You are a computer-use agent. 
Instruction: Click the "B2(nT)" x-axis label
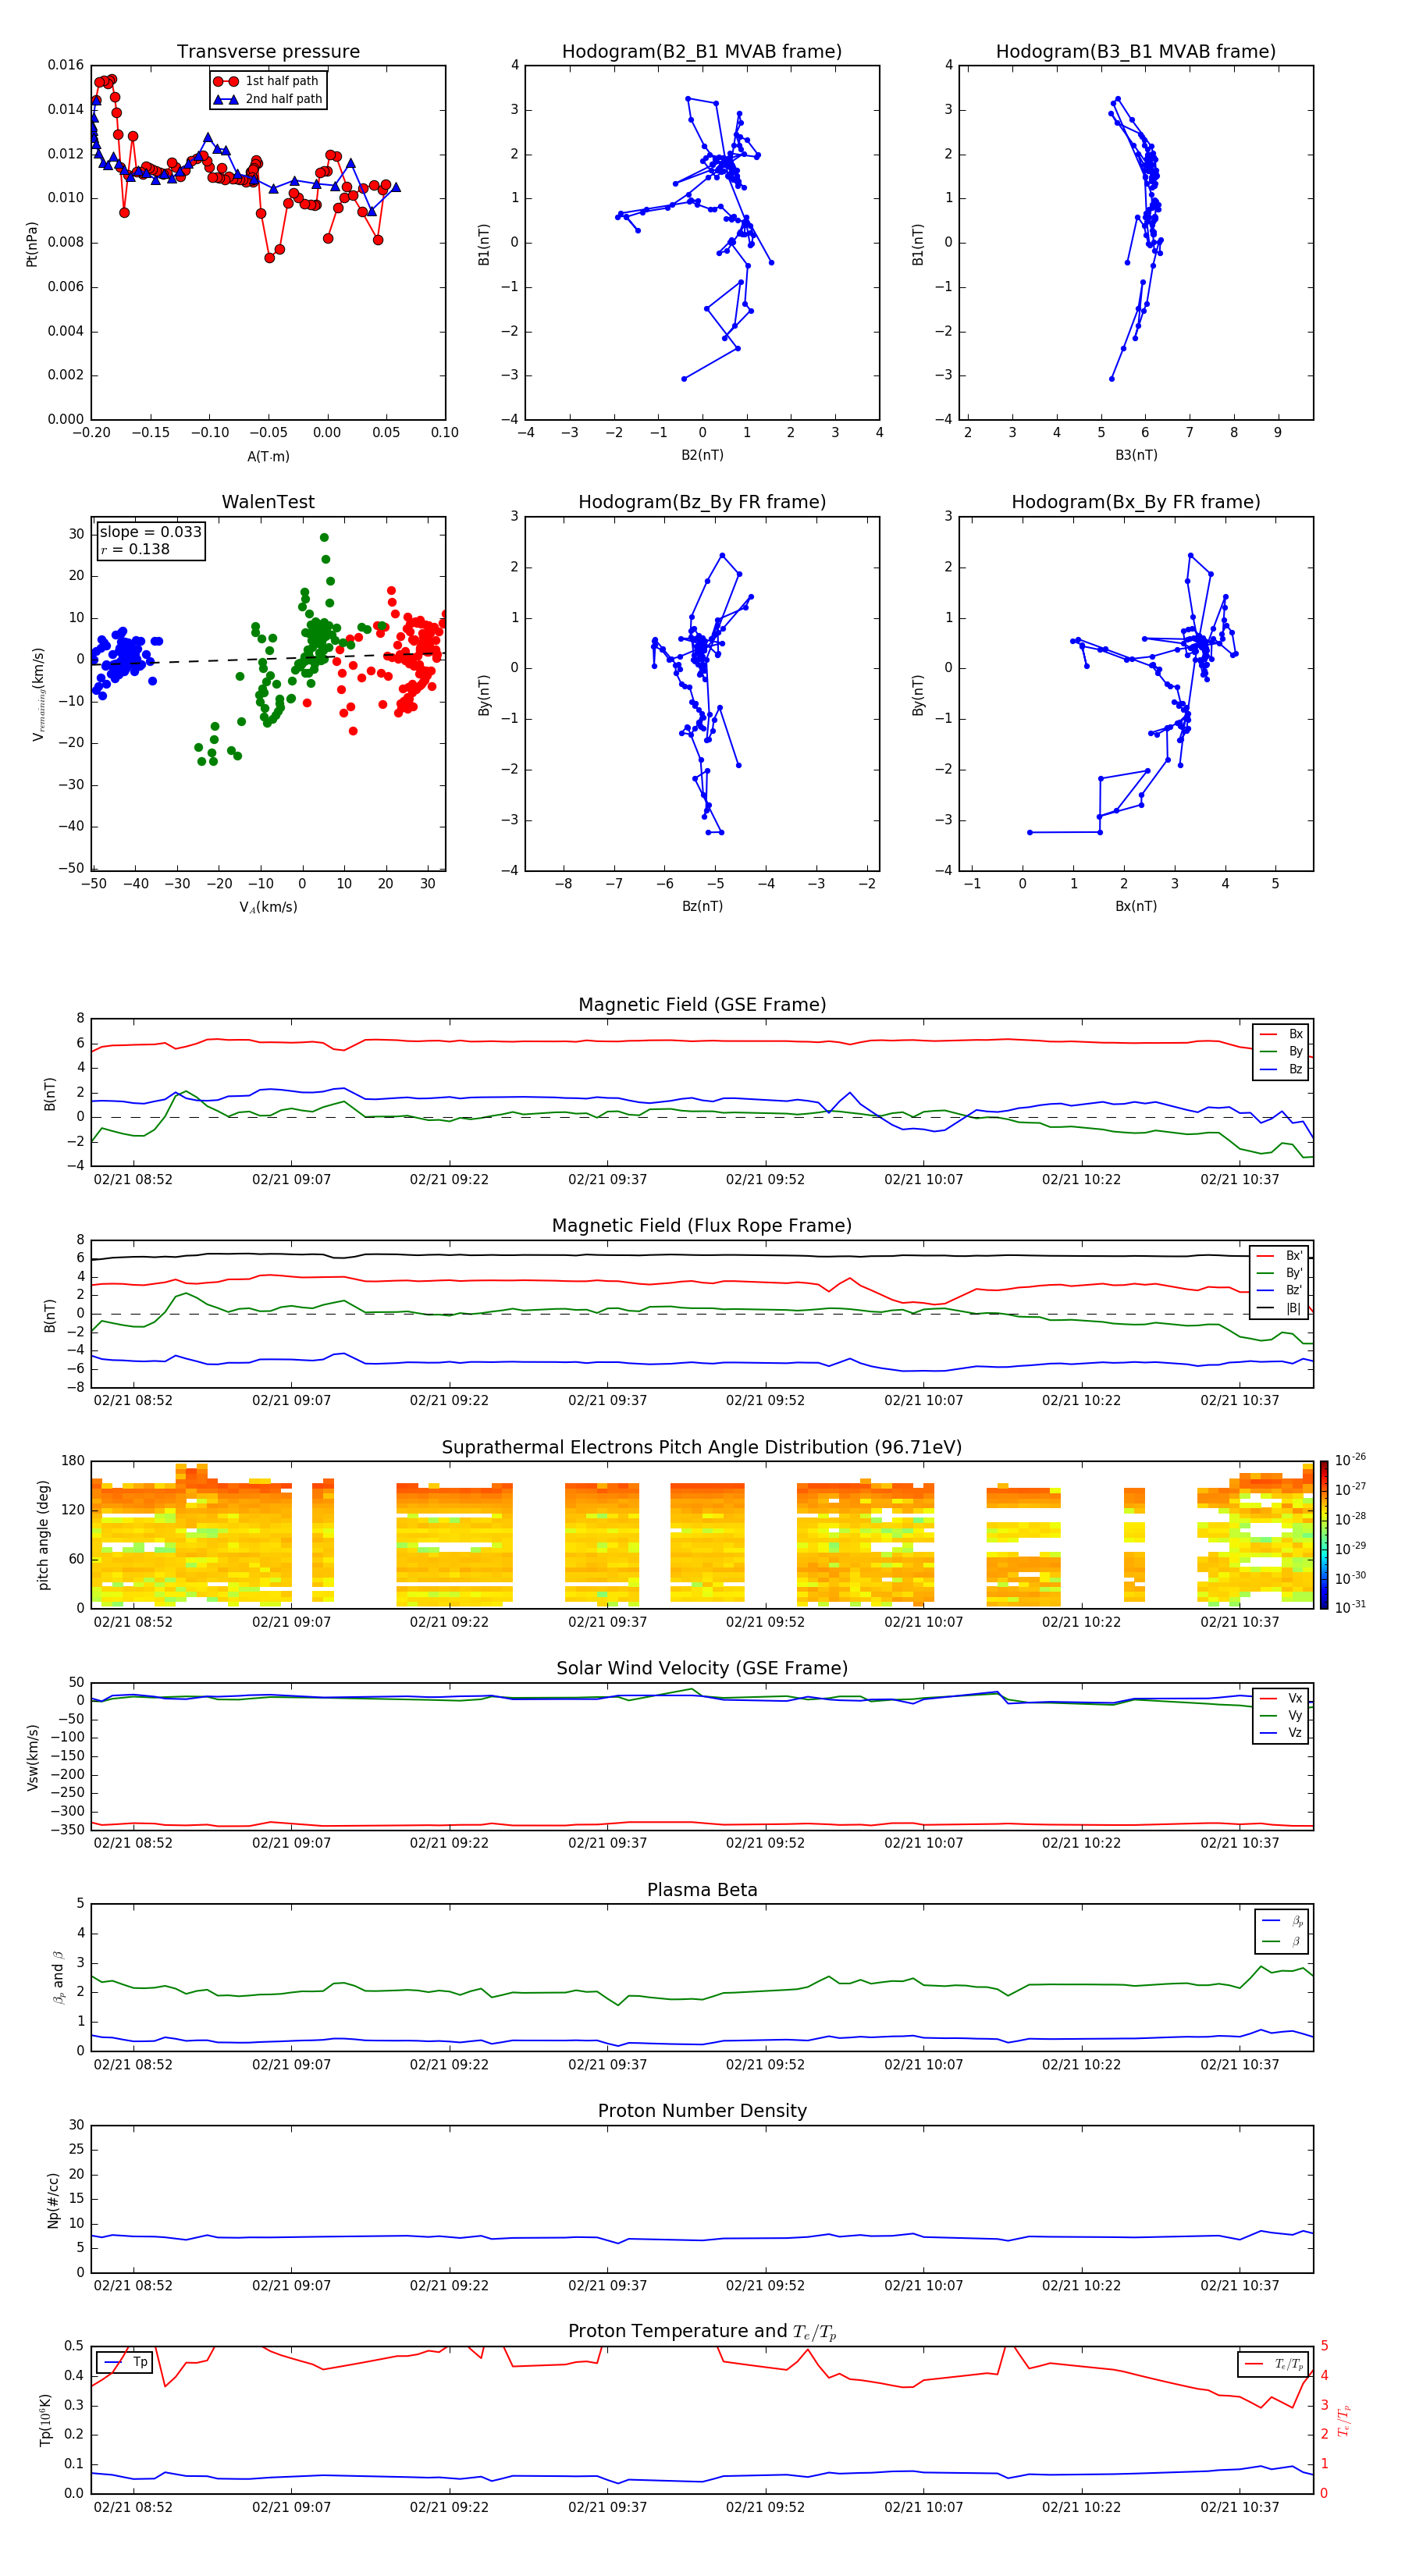[x=702, y=455]
